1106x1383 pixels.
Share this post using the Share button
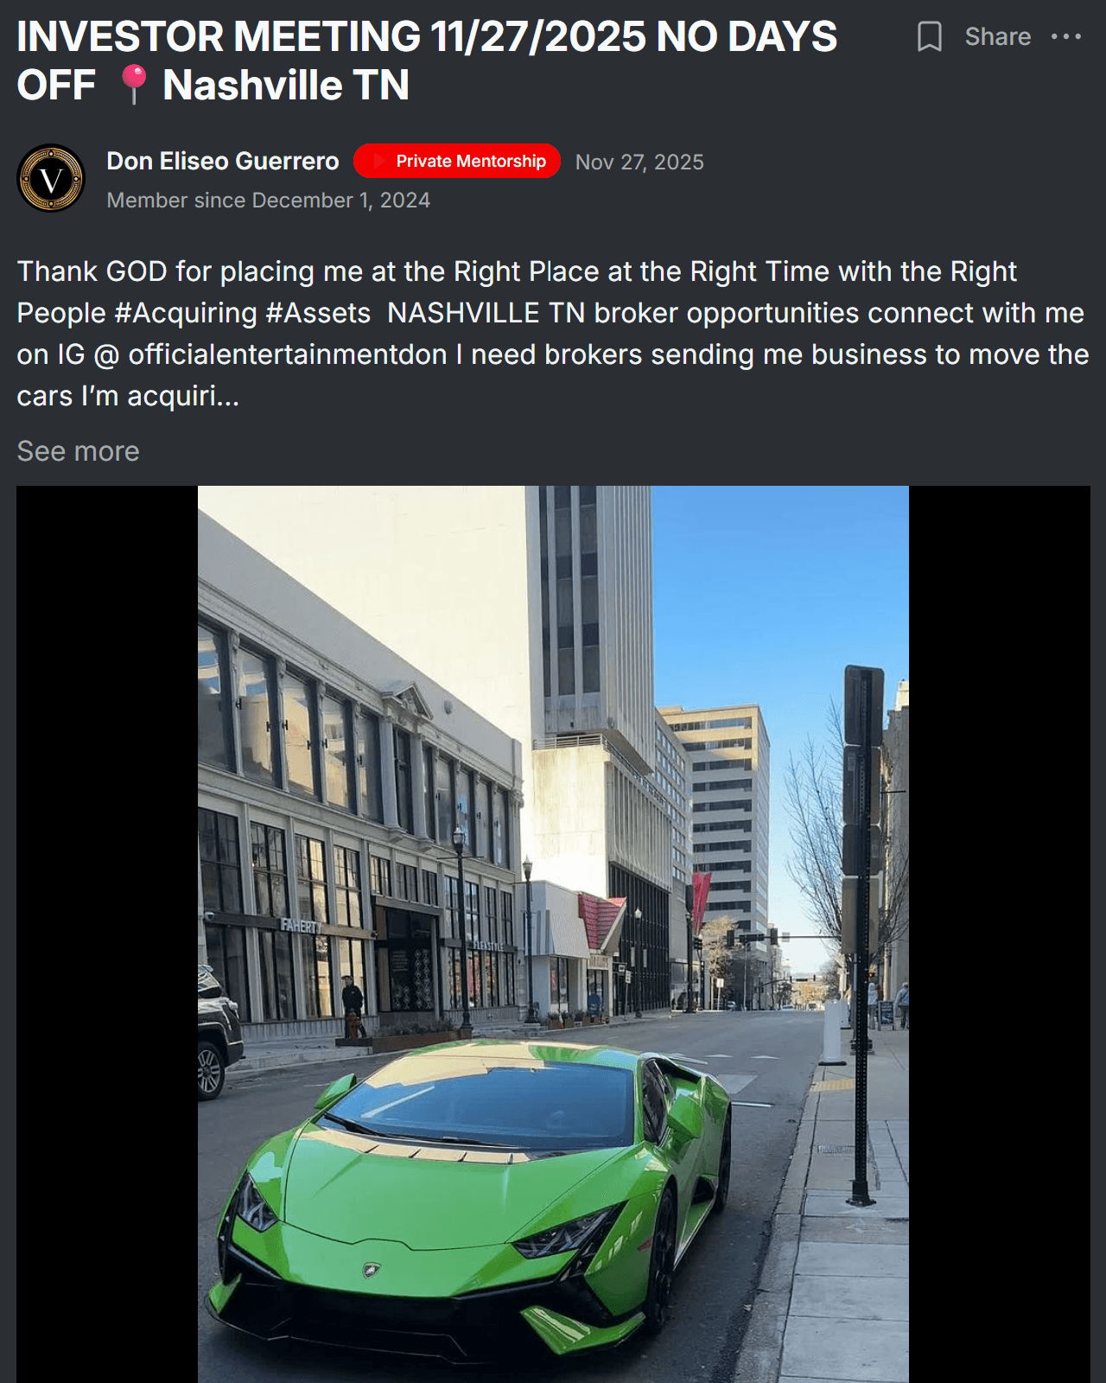point(998,36)
